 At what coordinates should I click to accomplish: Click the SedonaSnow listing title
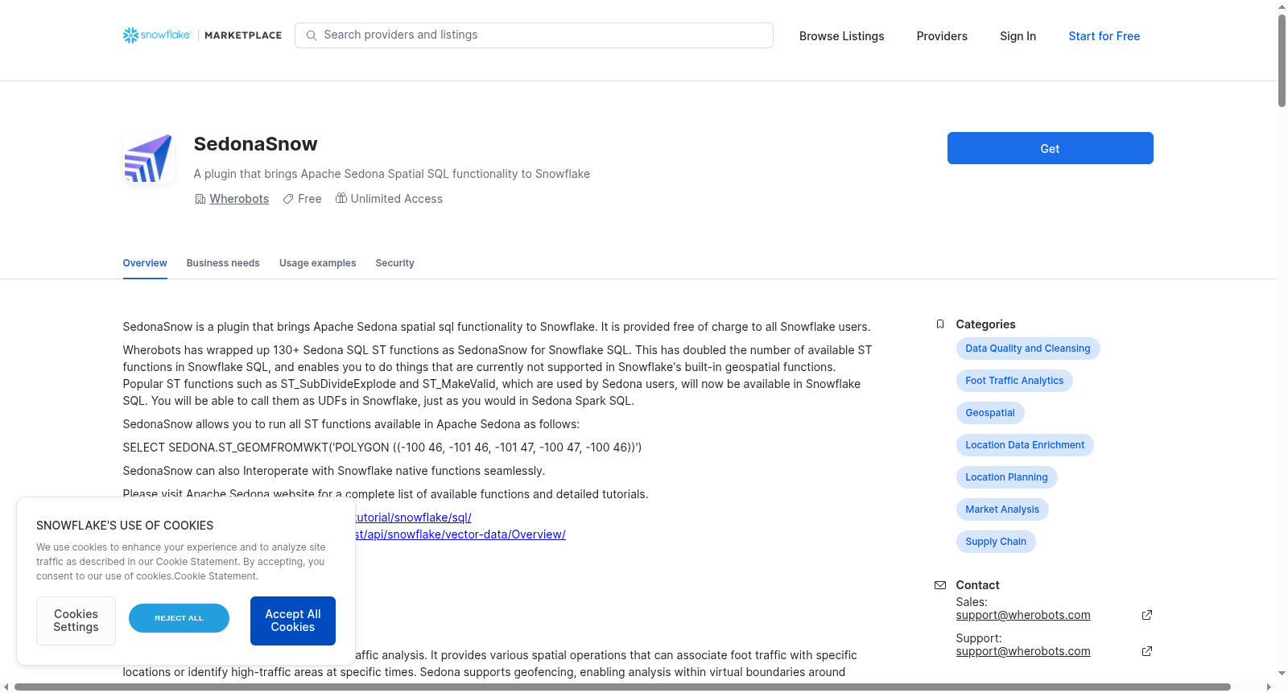[x=256, y=144]
